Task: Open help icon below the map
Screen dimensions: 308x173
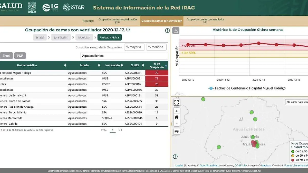Action: click(175, 157)
